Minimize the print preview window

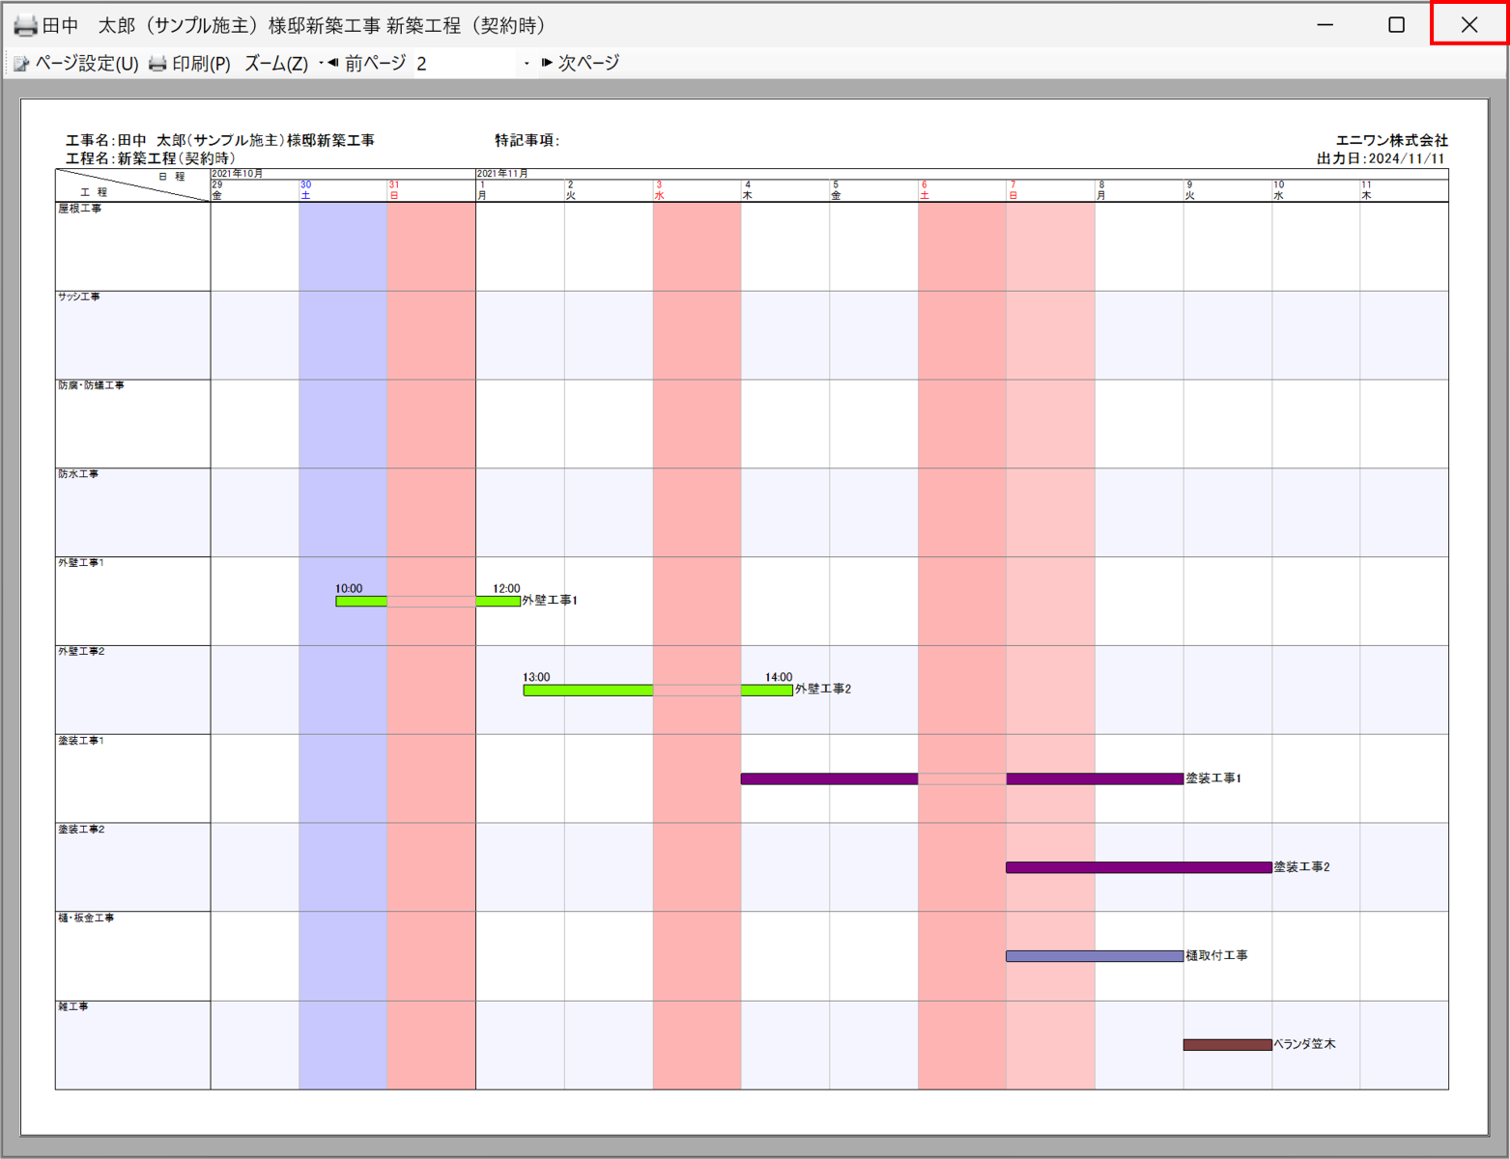(x=1325, y=25)
